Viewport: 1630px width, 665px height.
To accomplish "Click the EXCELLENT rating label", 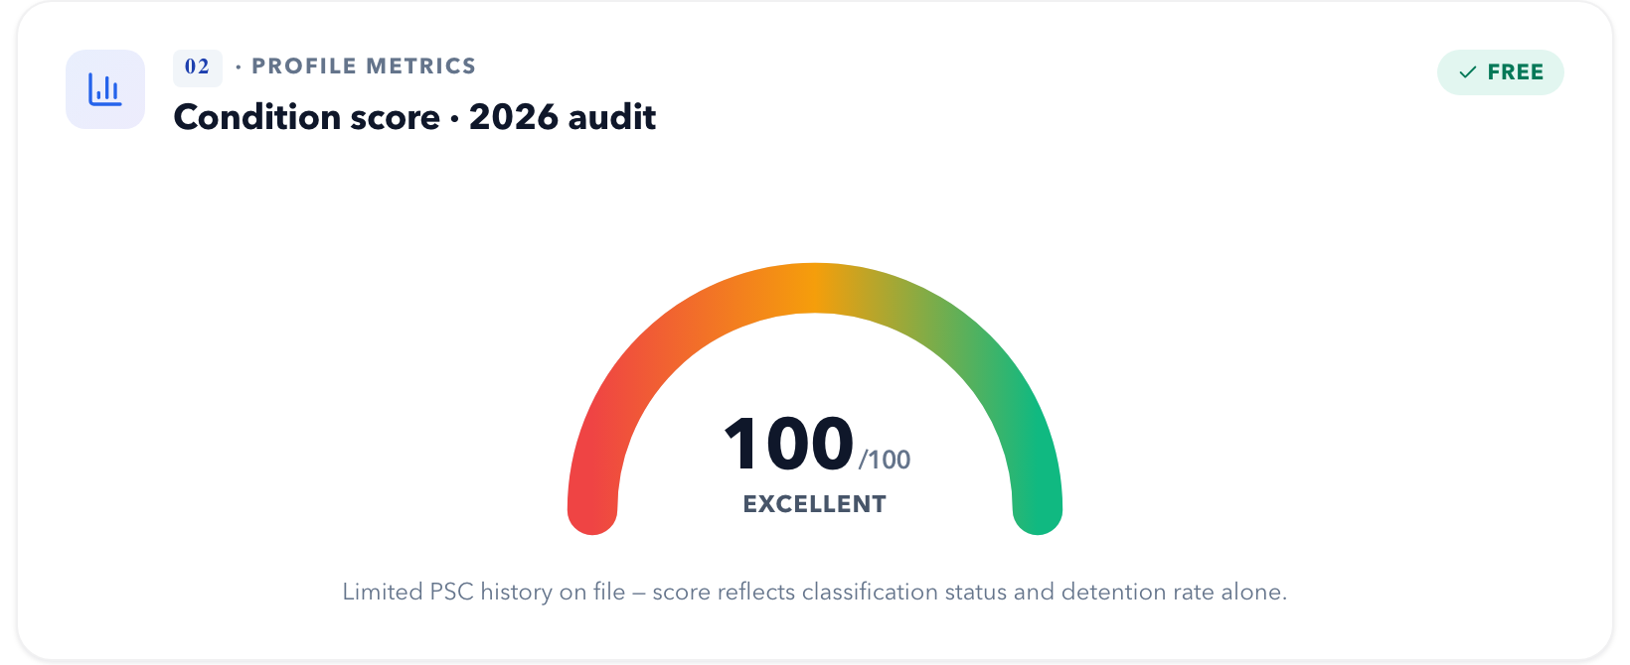I will tap(815, 504).
